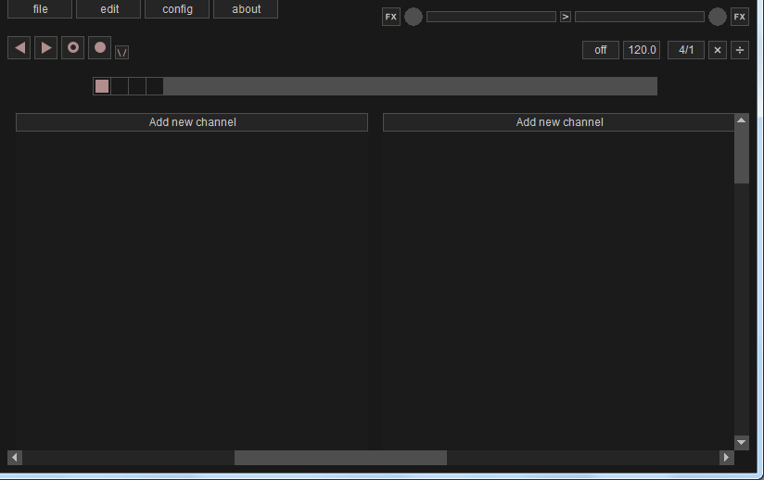
Task: Click vertical scrollbar up arrow
Action: [x=741, y=120]
